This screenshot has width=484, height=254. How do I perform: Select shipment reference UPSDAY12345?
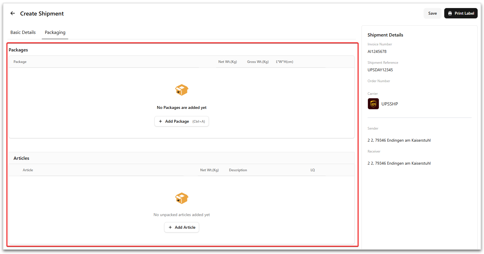380,70
